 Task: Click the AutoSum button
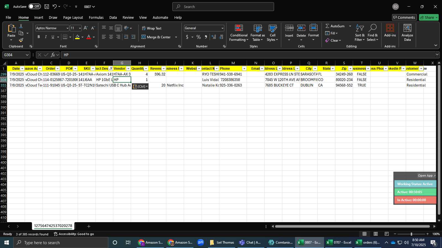point(335,26)
